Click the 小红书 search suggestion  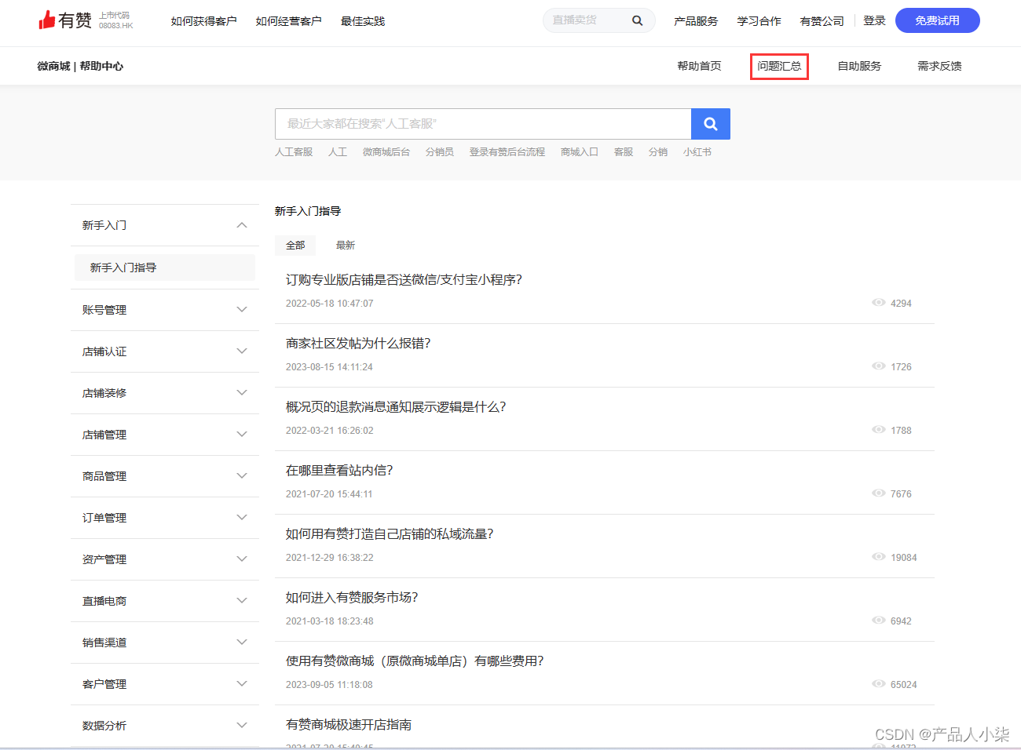tap(697, 152)
